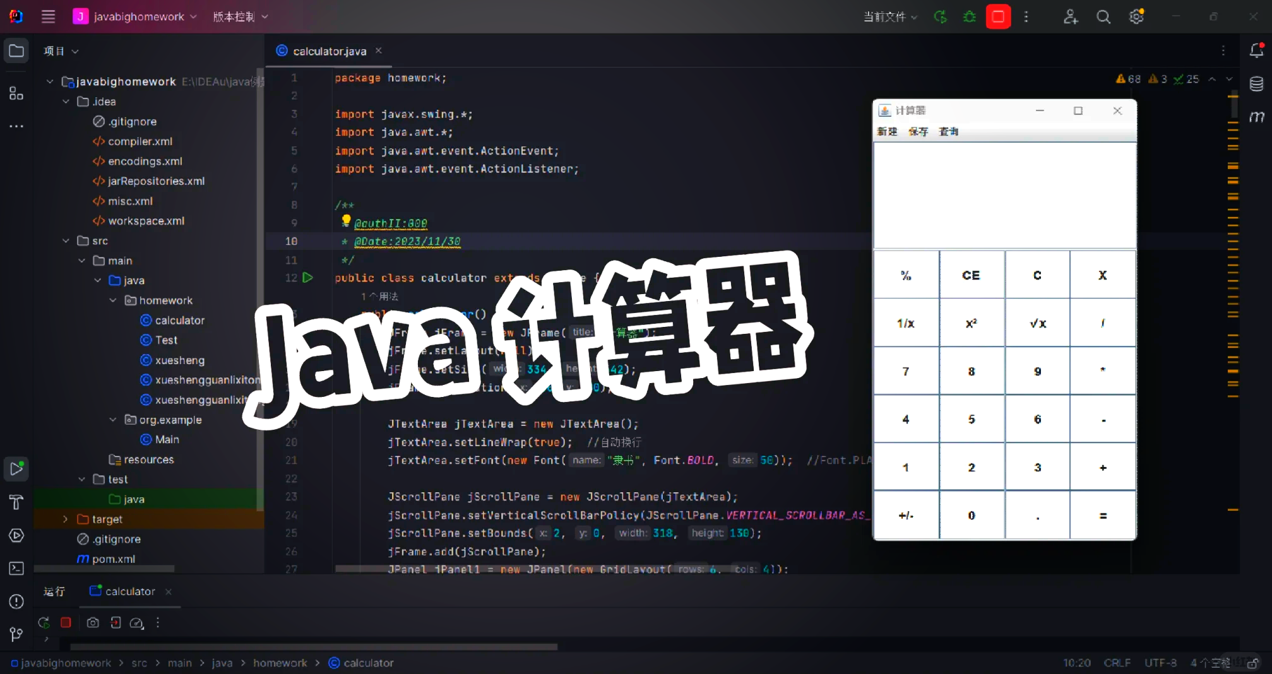Viewport: 1272px width, 674px height.
Task: Take screenshot camera icon in Run panel
Action: 93,623
